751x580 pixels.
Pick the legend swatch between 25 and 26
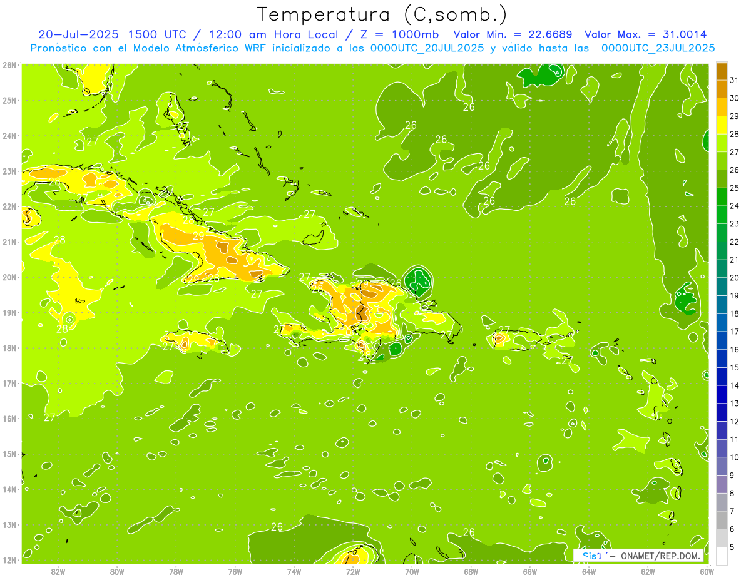click(x=722, y=179)
